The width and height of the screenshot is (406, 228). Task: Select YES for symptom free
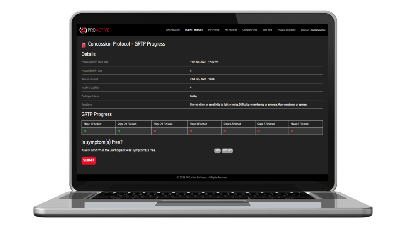[217, 151]
